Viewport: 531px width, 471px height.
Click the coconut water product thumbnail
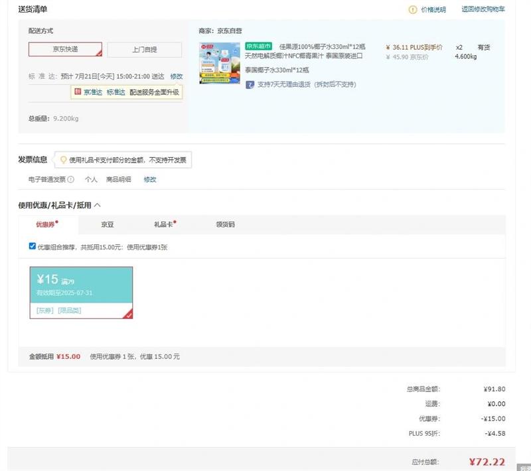point(219,62)
